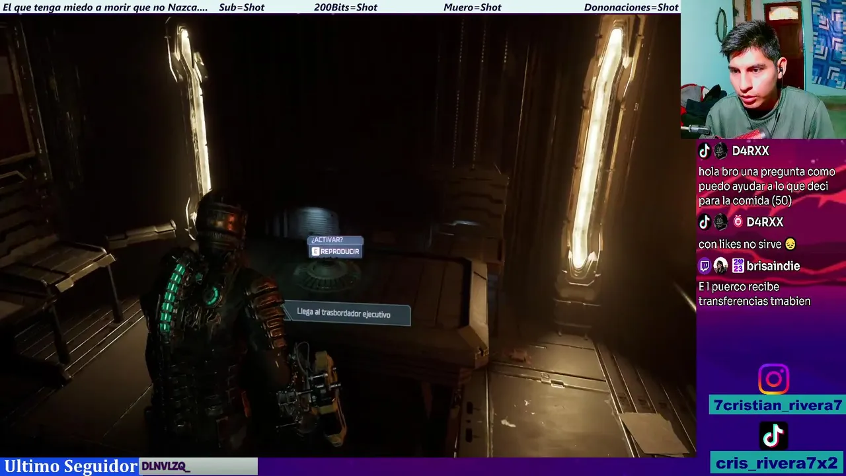Image resolution: width=846 pixels, height=476 pixels.
Task: Click the sad emoji in chat message
Action: coord(789,244)
